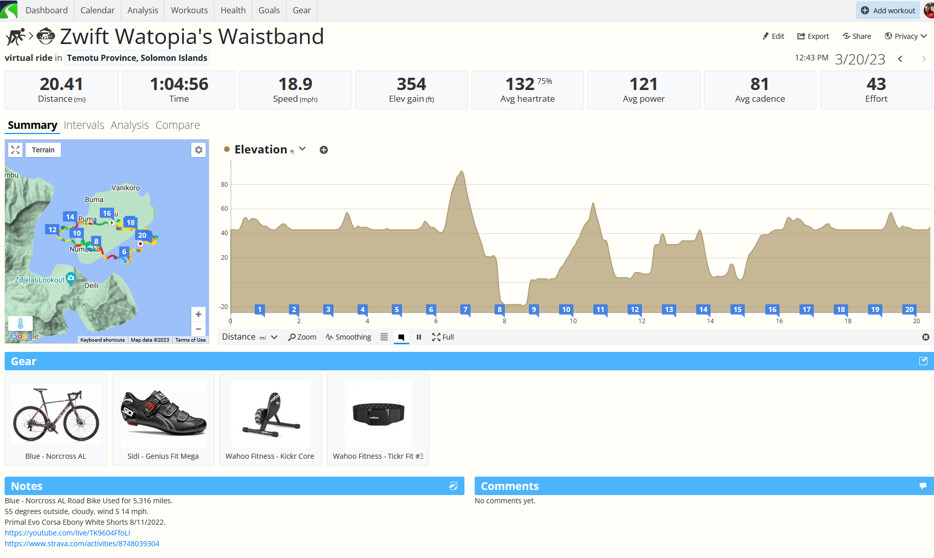
Task: Click the 3/20/23 workout date
Action: 860,59
